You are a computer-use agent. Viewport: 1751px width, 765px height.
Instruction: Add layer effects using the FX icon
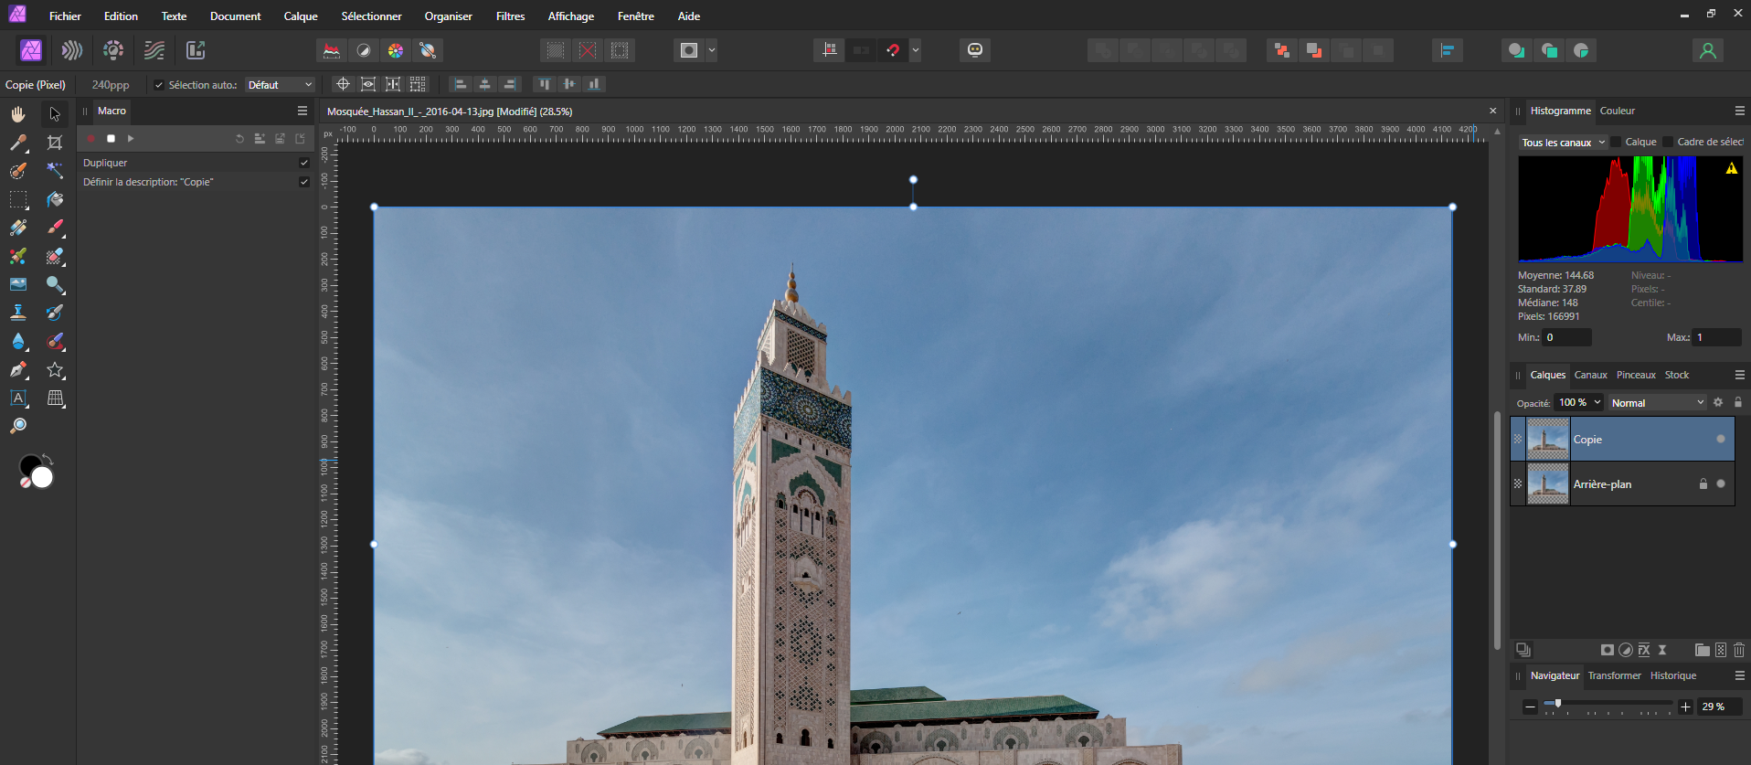point(1644,650)
